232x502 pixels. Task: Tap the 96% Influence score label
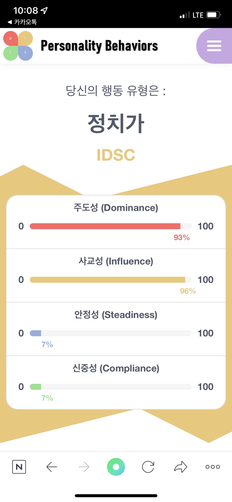click(x=188, y=291)
